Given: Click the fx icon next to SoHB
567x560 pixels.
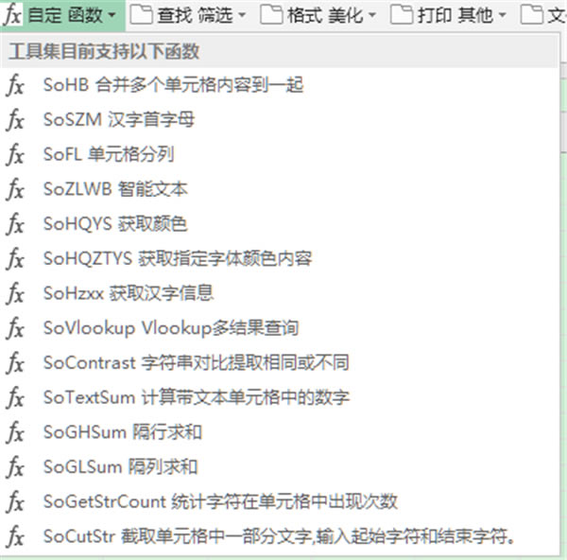Looking at the screenshot, I should point(15,85).
